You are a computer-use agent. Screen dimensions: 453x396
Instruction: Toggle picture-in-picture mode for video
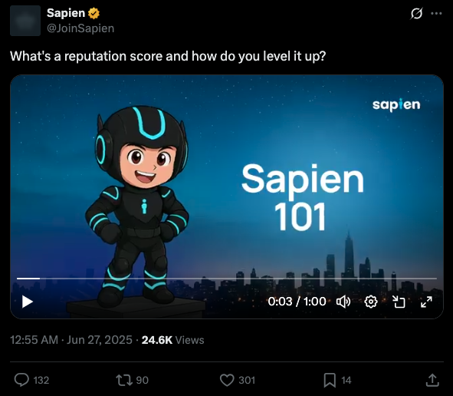pyautogui.click(x=399, y=302)
